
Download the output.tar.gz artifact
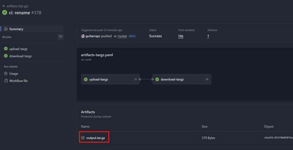pos(96,138)
